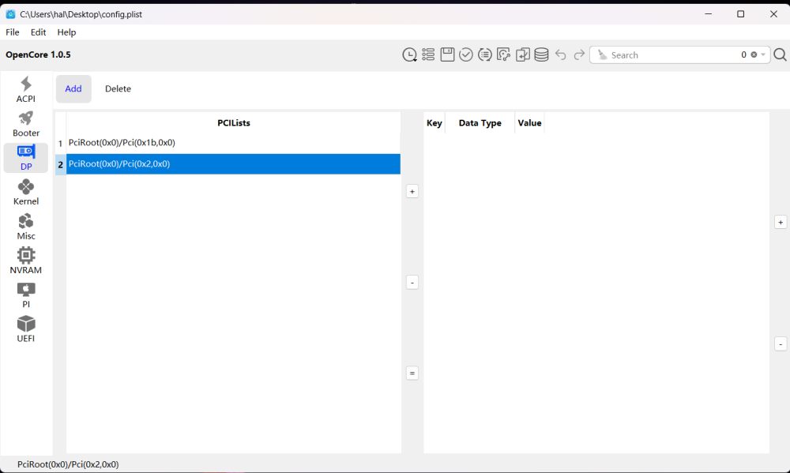
Task: Switch to the Delete tab
Action: (118, 88)
